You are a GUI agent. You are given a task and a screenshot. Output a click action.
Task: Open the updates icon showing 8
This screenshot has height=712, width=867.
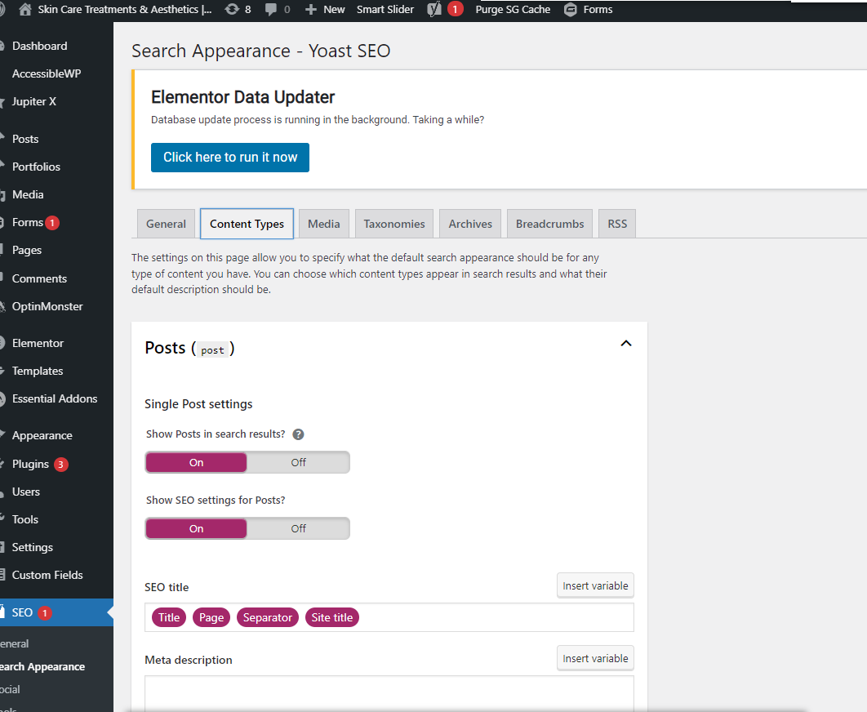point(232,10)
